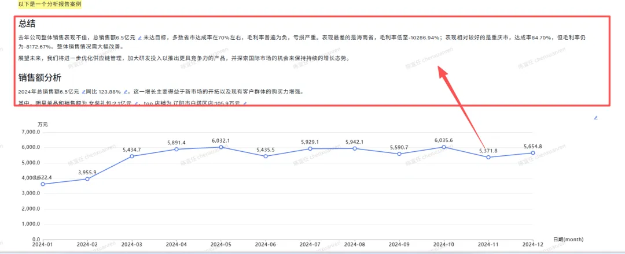Click x-axis label 2024-12
The height and width of the screenshot is (254, 625).
click(x=533, y=244)
